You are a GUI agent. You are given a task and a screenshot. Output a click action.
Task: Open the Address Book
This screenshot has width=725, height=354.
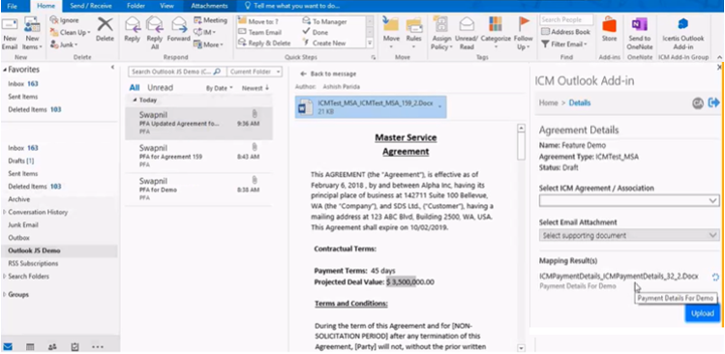tap(565, 32)
